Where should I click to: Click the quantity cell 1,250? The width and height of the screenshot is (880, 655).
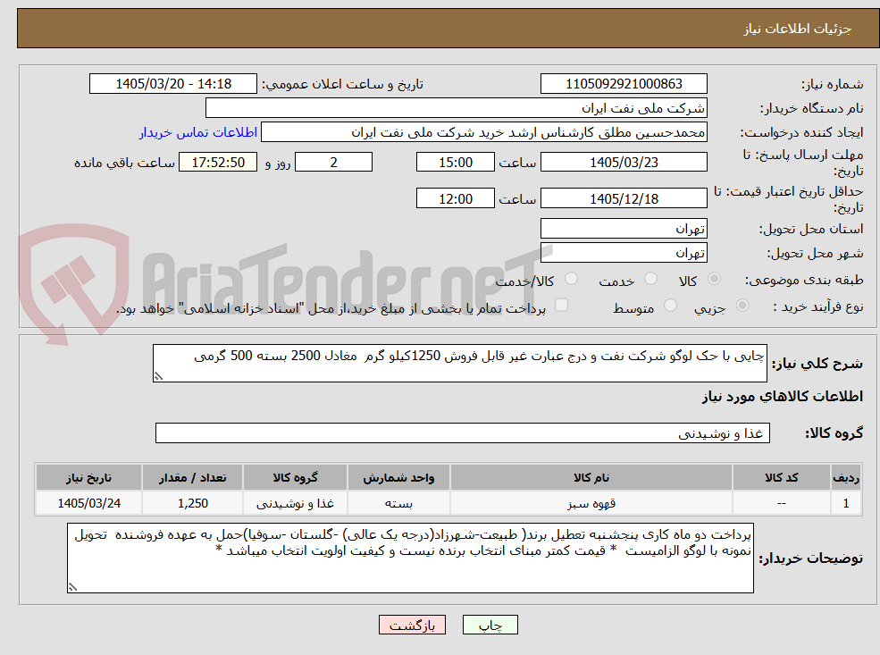(192, 503)
